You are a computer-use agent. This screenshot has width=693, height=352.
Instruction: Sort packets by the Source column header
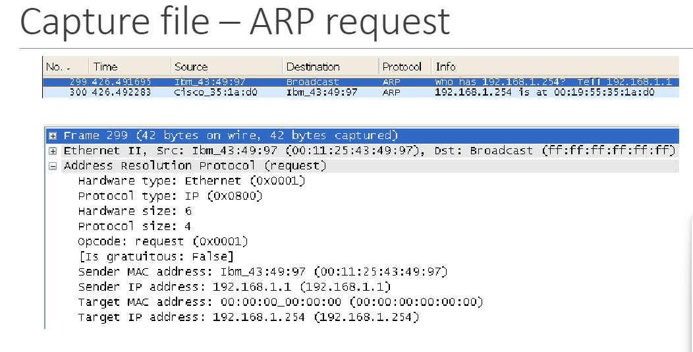click(227, 67)
